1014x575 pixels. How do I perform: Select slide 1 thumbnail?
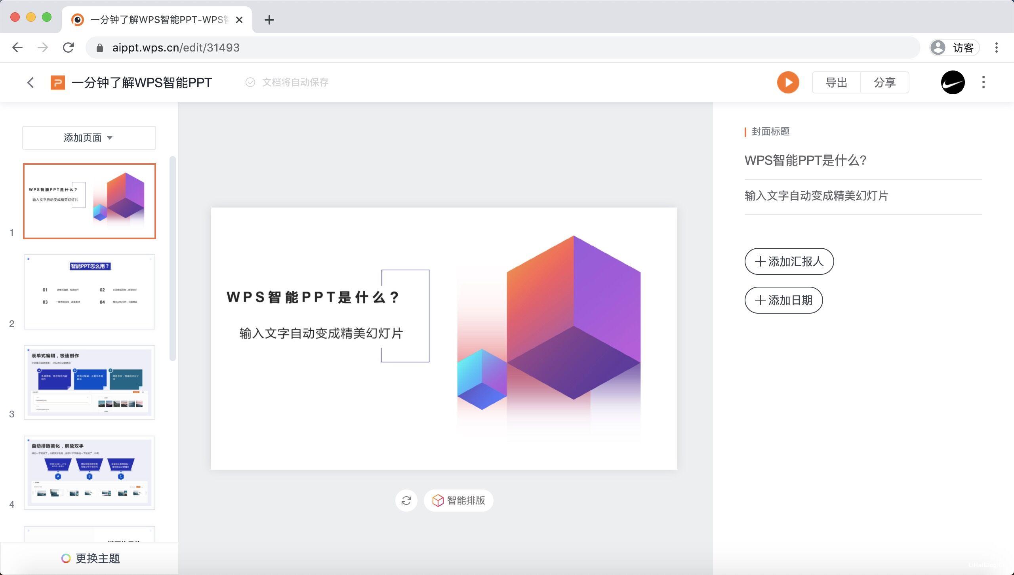[x=90, y=201]
